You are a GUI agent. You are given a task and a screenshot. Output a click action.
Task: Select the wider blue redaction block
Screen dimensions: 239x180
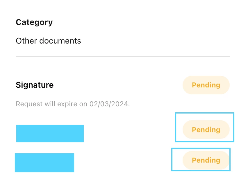pos(50,134)
